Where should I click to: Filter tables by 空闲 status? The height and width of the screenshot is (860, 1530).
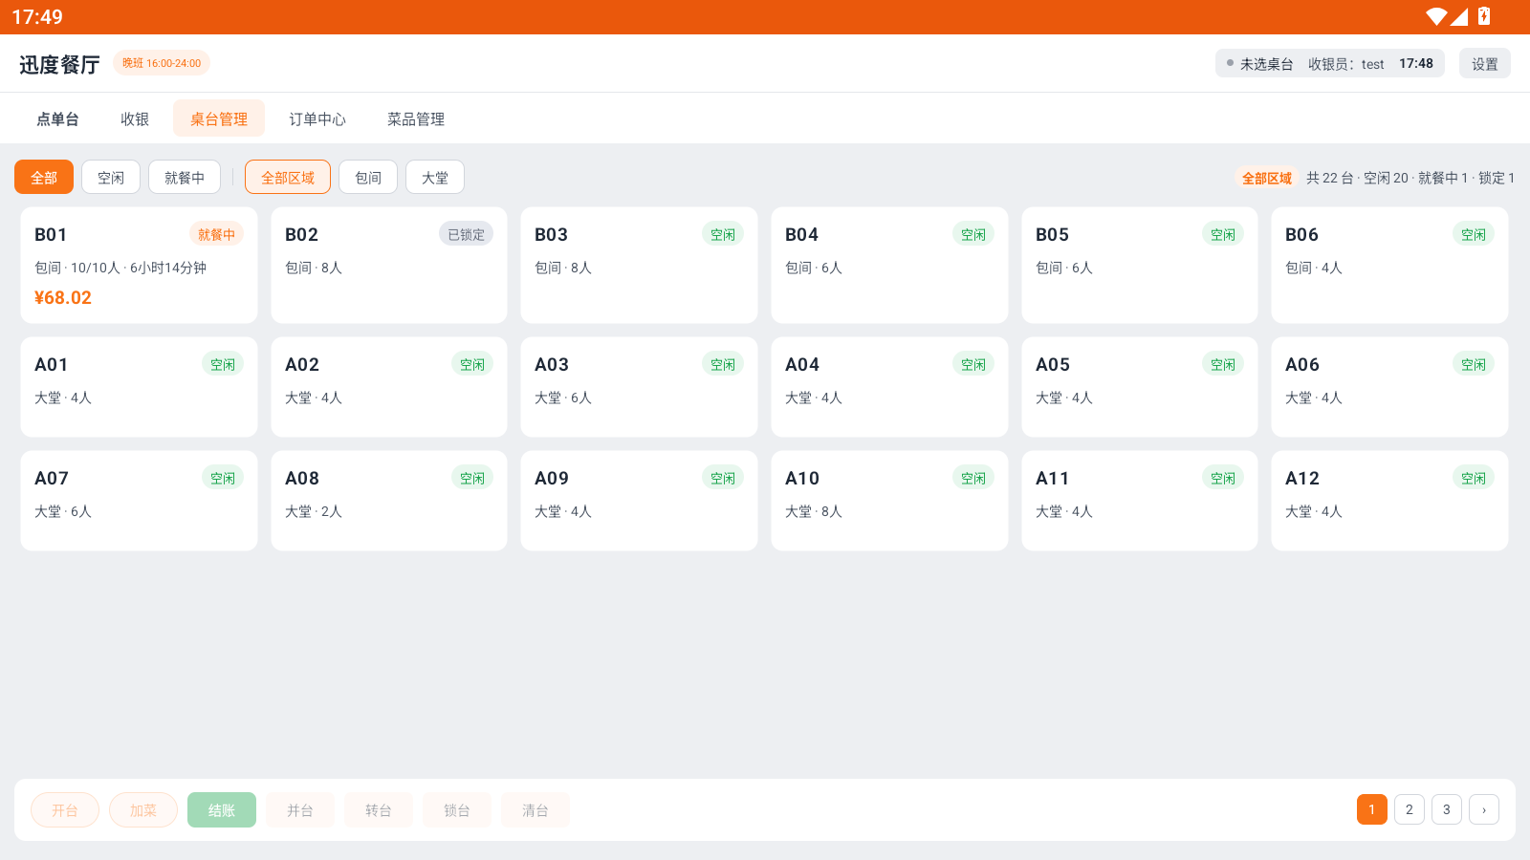111,178
